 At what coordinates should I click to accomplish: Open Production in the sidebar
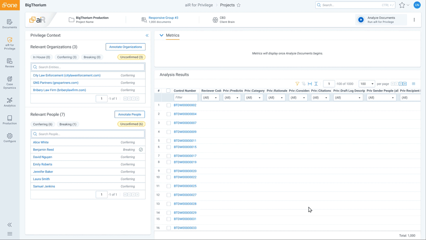tap(9, 120)
